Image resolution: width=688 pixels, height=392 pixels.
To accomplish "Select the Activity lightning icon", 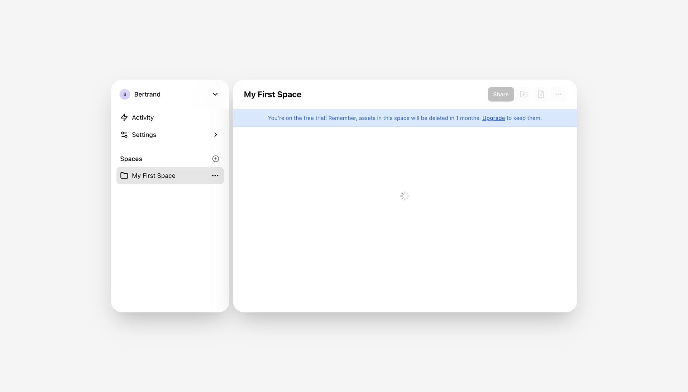I will click(x=124, y=117).
